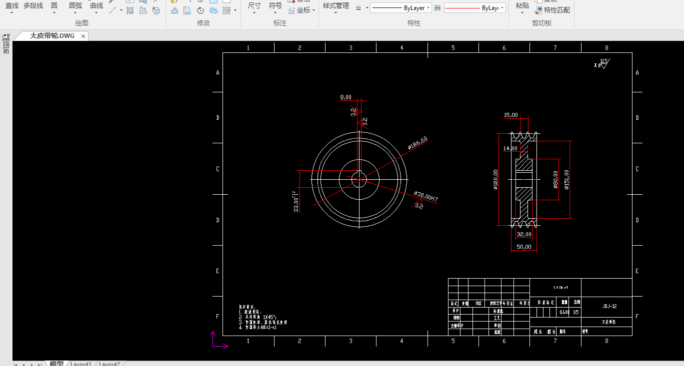The width and height of the screenshot is (684, 366).
Task: Click the 修改 panel label
Action: tap(203, 23)
